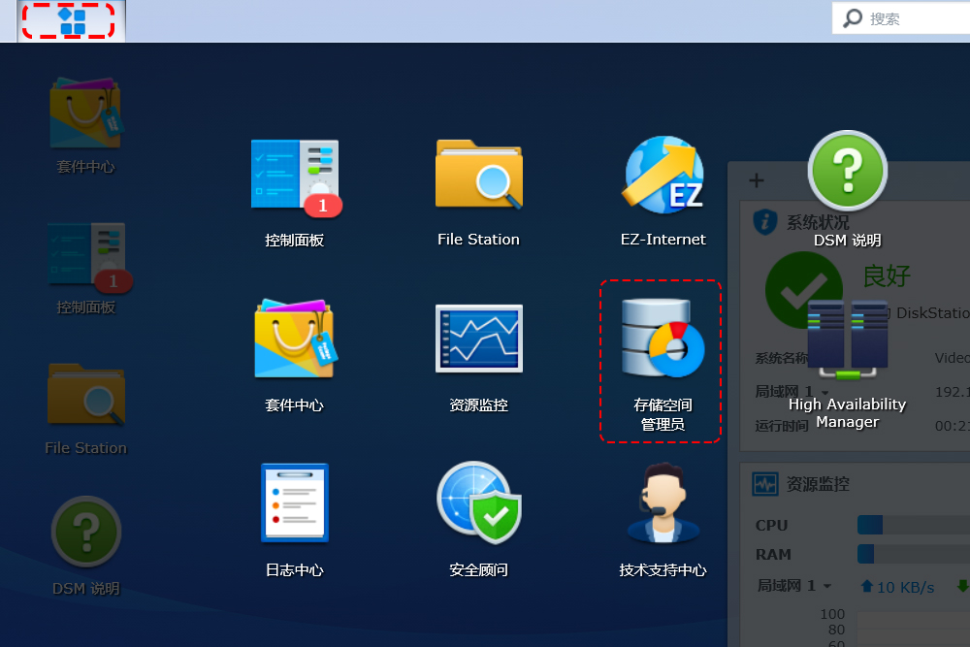Click the + button to add a widget
Screen dimensions: 970x647
[756, 179]
